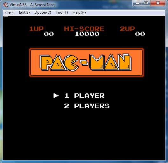Close the VirtuaNES window
Viewport: 168px width, 163px height.
click(158, 3)
